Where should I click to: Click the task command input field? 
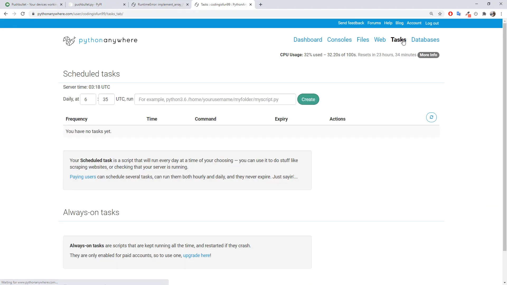pos(215,99)
